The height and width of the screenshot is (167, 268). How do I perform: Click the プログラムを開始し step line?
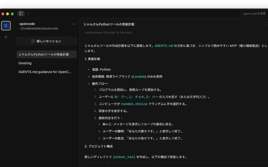click(x=130, y=90)
